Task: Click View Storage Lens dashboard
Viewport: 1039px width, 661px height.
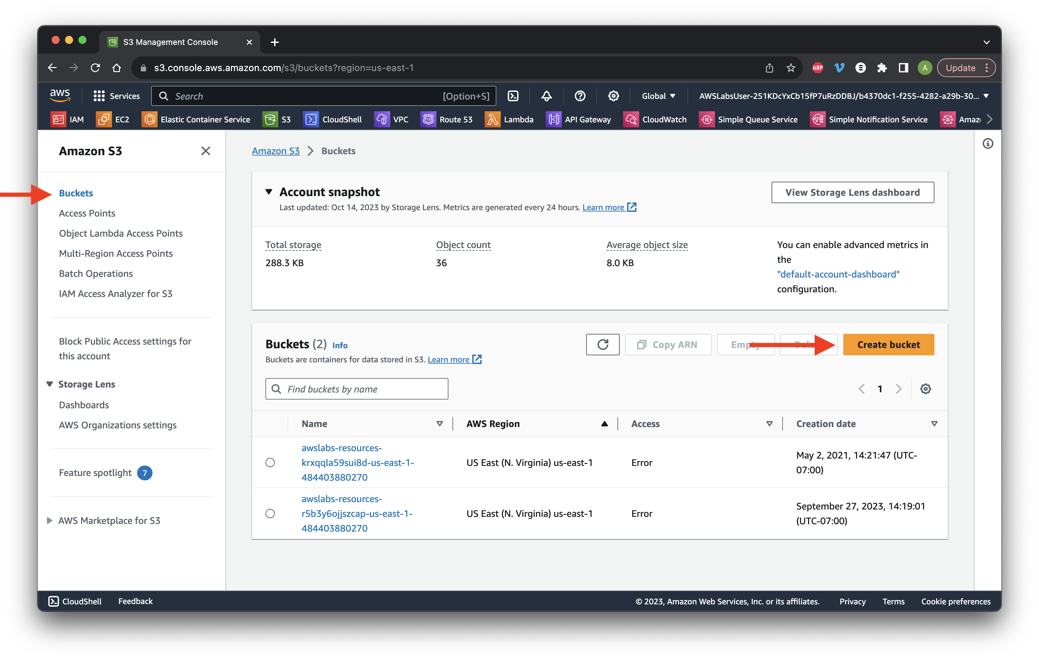Action: [x=852, y=192]
